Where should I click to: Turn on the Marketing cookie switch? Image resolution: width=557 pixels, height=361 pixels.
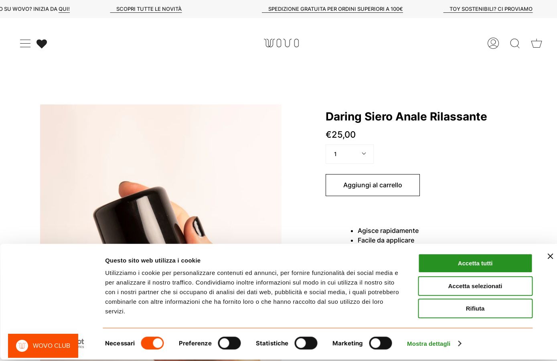[381, 343]
